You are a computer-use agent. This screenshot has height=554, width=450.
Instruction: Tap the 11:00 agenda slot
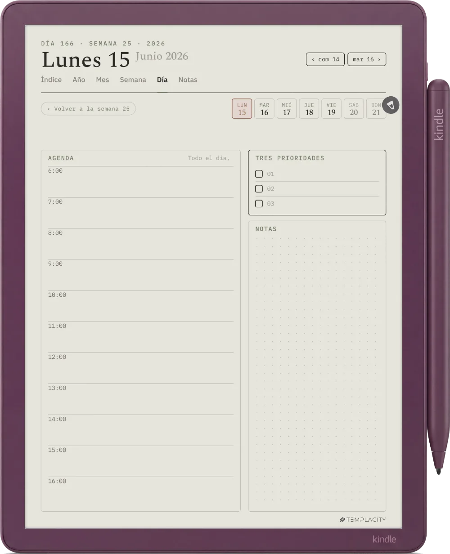pos(140,337)
